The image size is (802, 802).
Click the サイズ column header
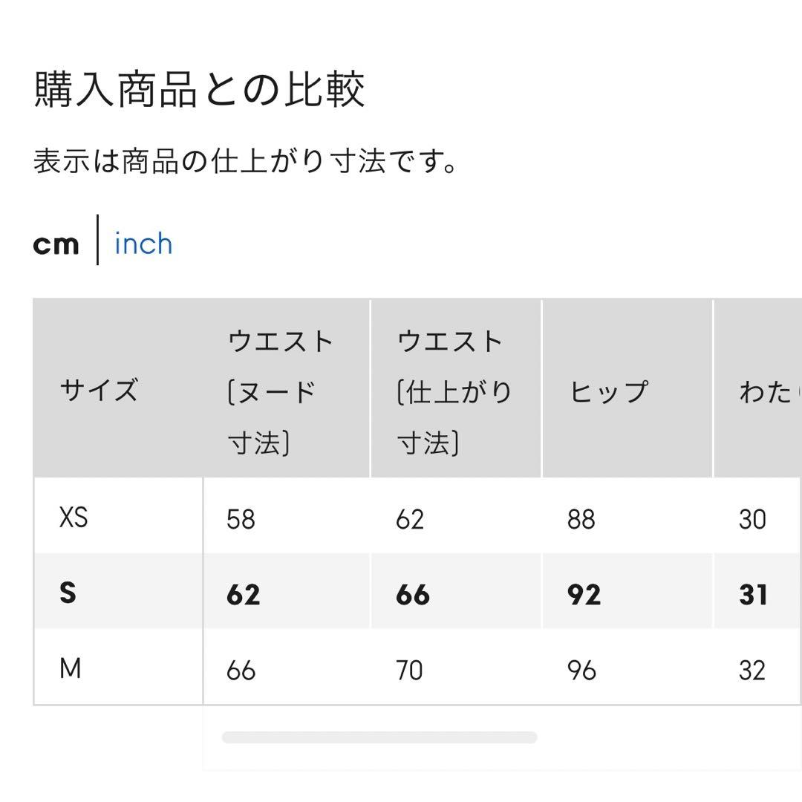click(99, 390)
